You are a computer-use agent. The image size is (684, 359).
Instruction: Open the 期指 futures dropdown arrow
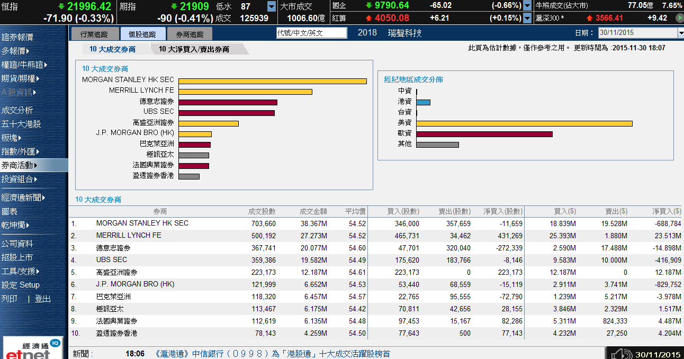pos(272,6)
